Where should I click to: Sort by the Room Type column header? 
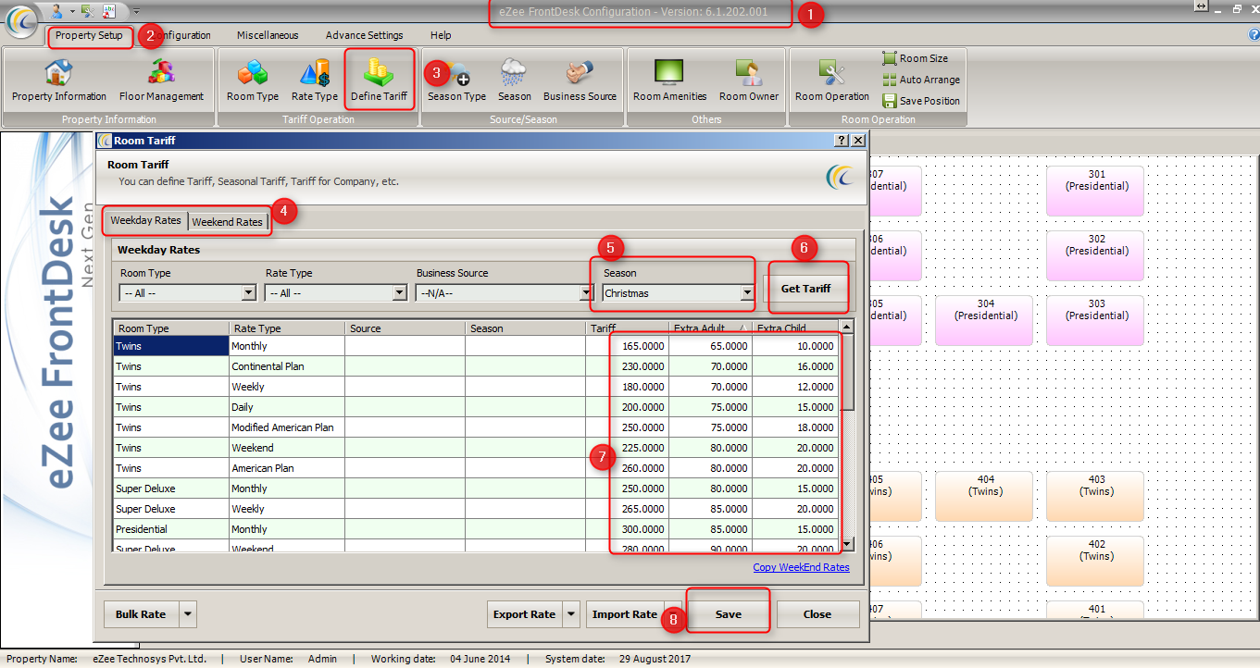tap(171, 328)
